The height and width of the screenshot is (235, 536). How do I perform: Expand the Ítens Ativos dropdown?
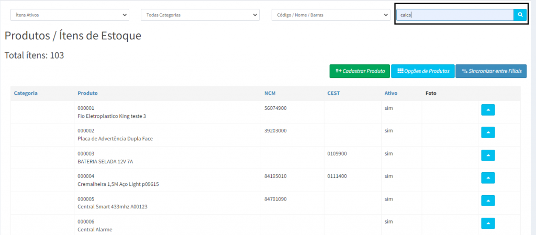(x=70, y=15)
